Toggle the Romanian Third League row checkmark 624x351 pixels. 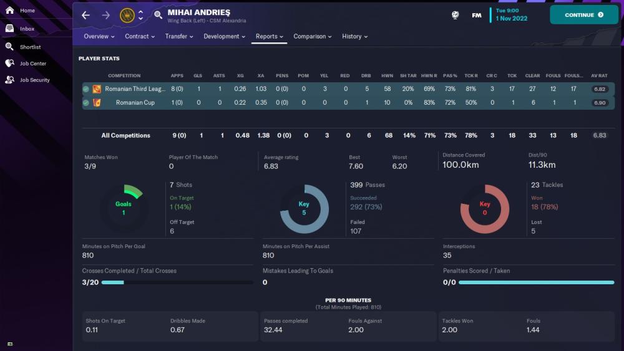(86, 89)
